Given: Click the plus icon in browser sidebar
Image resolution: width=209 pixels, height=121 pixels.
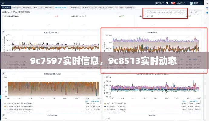Looking at the screenshot, I should tap(207, 18).
